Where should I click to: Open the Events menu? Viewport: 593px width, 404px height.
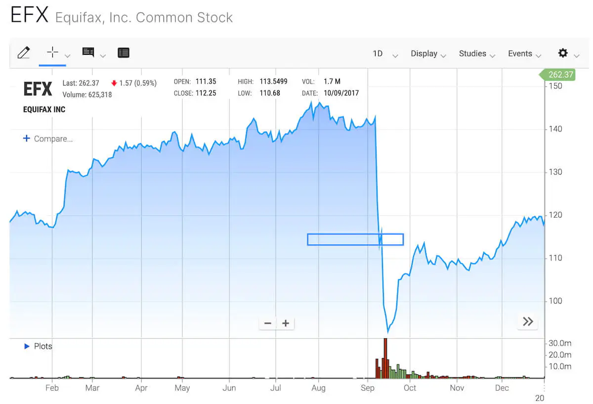click(x=524, y=54)
